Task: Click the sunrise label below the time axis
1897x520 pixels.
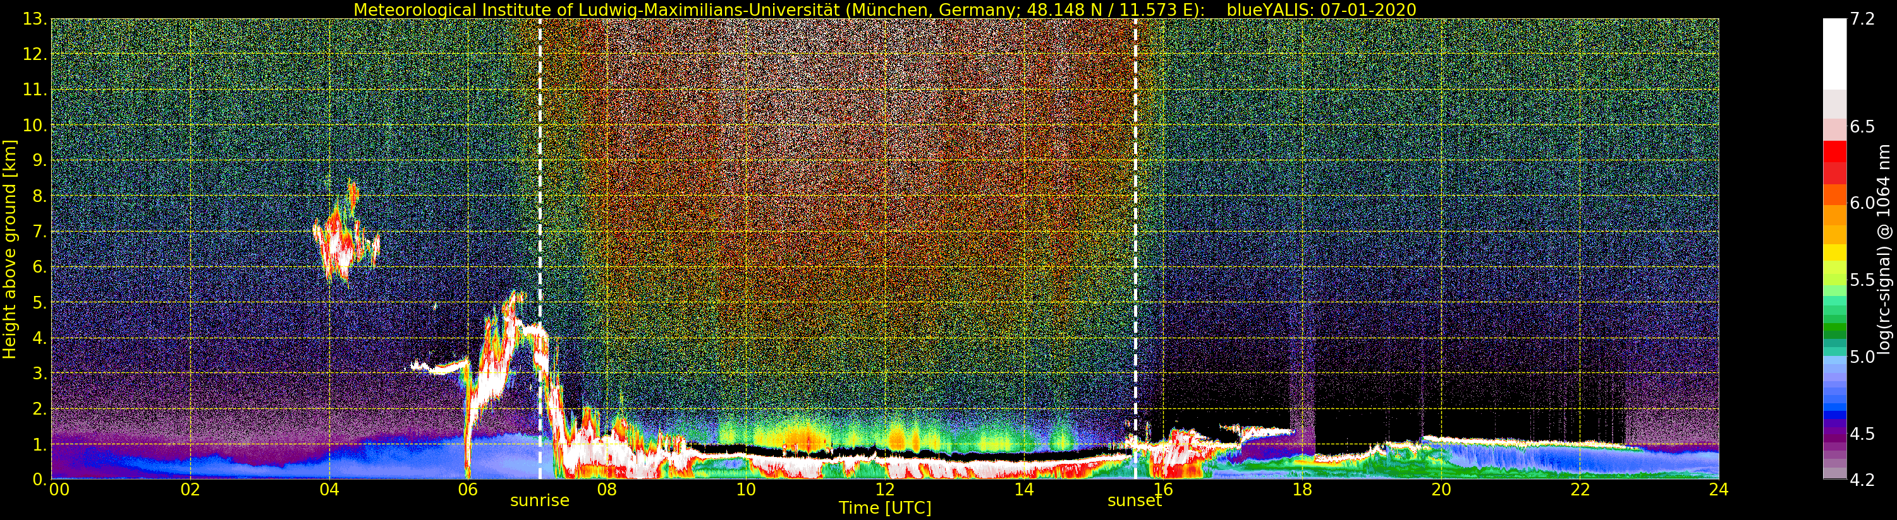Action: coord(540,501)
